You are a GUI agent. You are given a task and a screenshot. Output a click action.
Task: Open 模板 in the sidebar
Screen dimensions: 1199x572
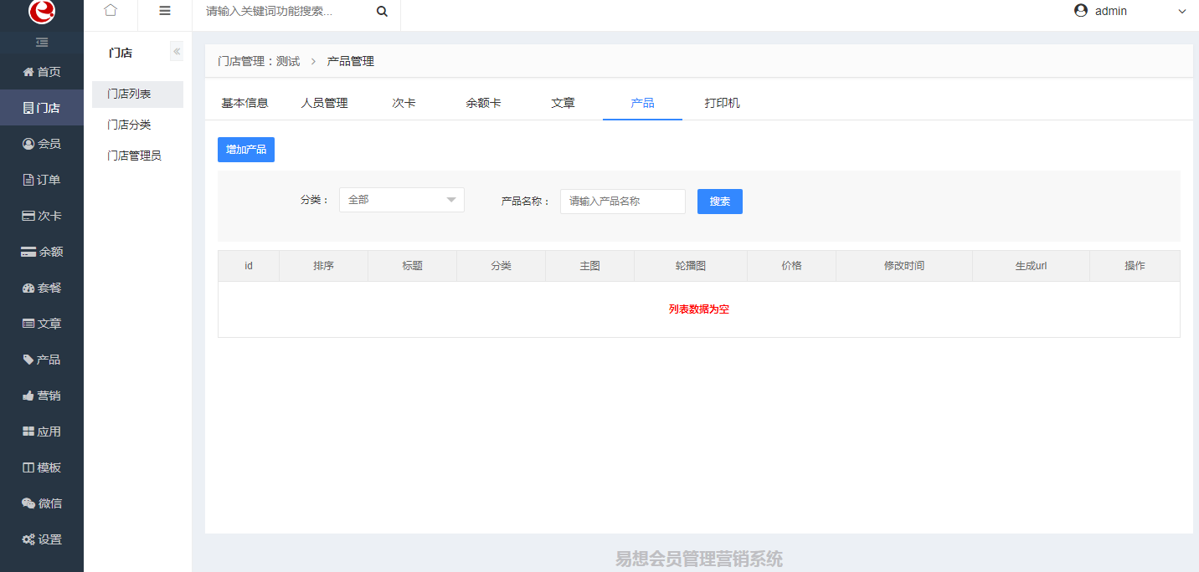click(x=42, y=467)
